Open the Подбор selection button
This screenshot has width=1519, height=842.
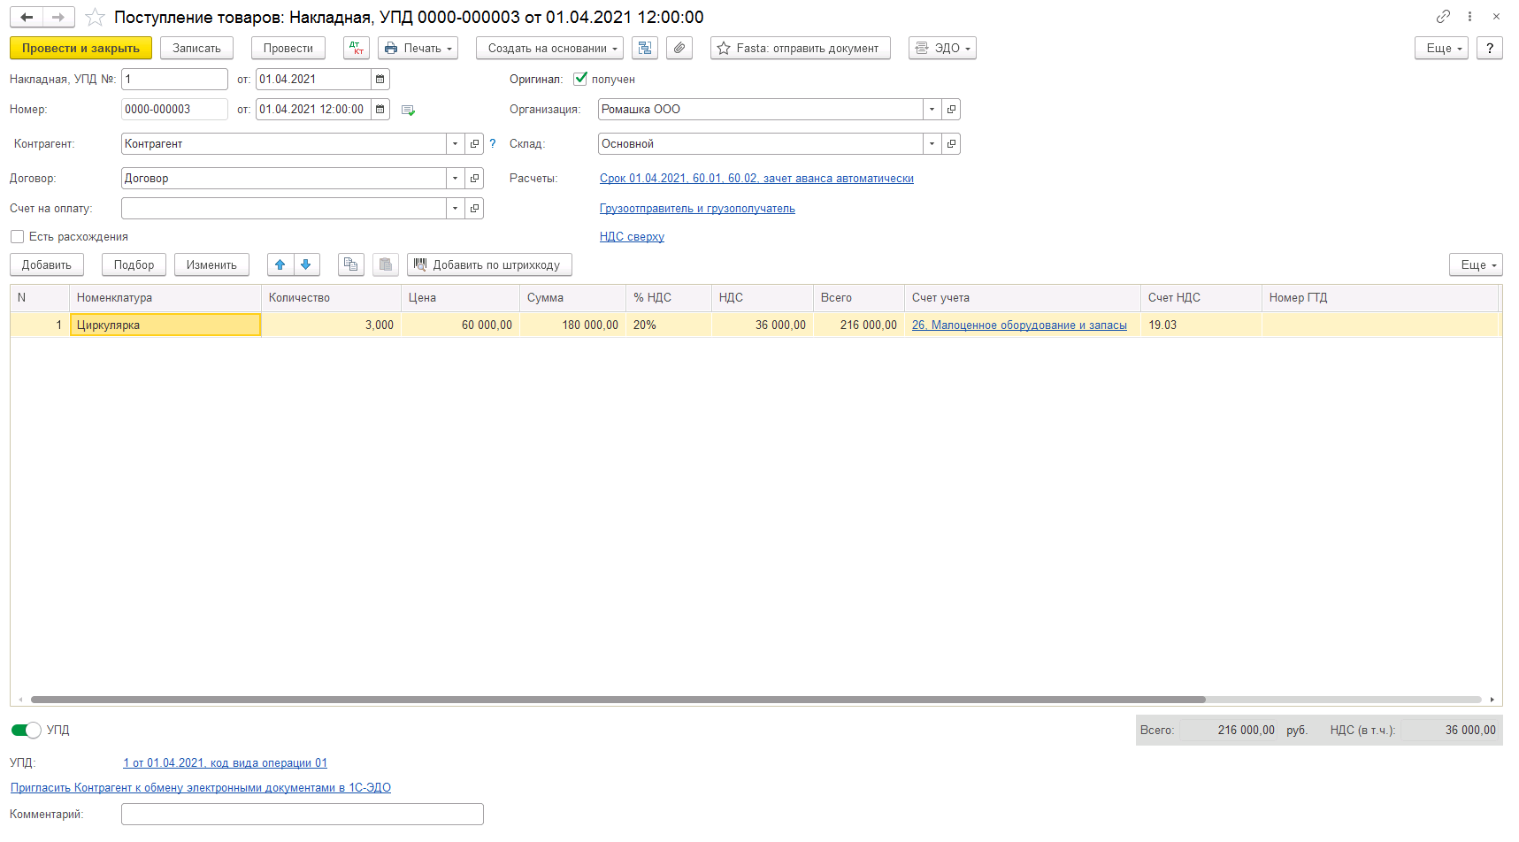134,264
